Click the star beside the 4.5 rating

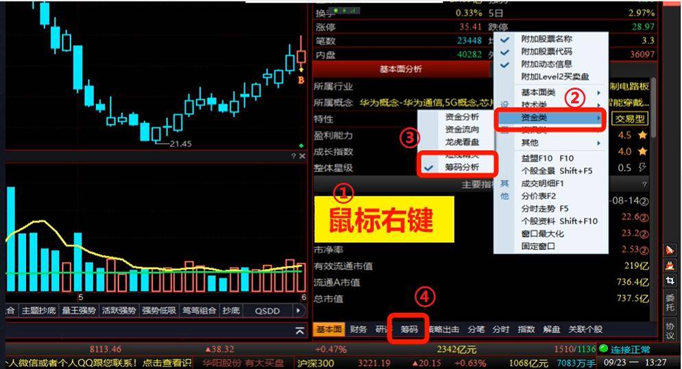[x=642, y=135]
